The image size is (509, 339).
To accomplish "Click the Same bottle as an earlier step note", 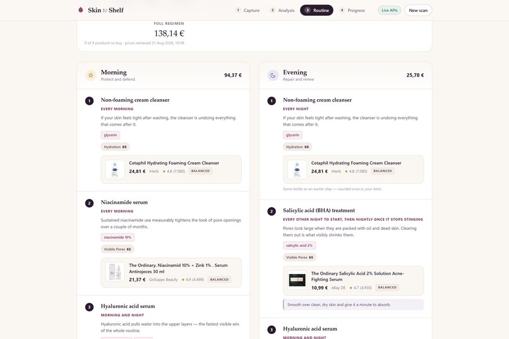I will pyautogui.click(x=332, y=189).
